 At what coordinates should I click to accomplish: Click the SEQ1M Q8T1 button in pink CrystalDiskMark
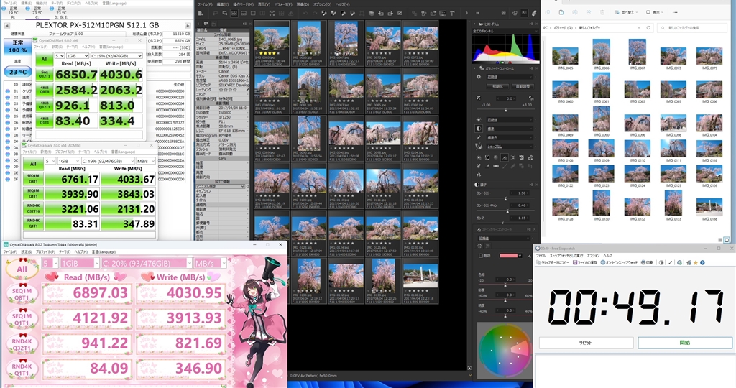coord(22,294)
